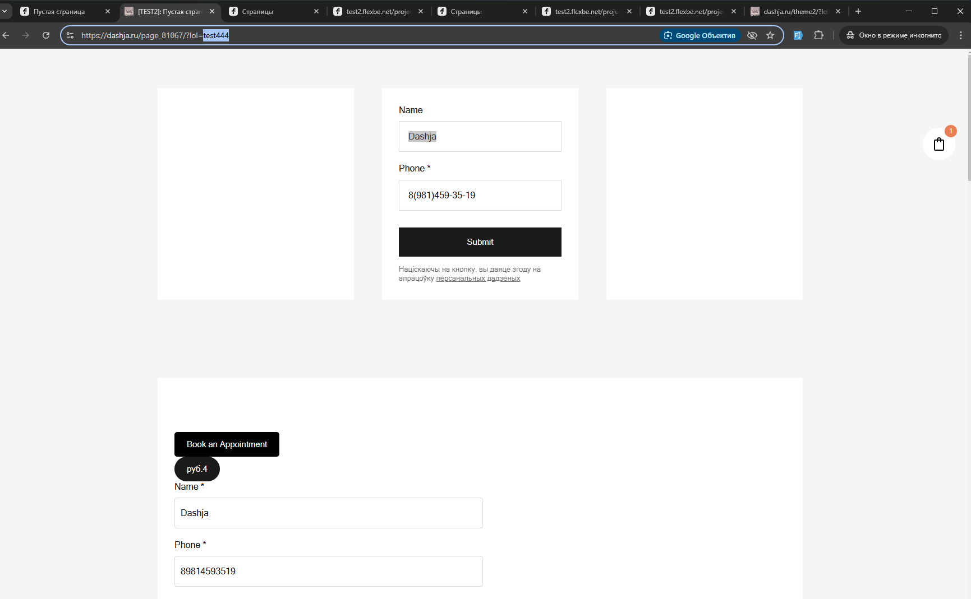Expand the tab search dropdown arrow
The image size is (971, 599).
(x=4, y=11)
